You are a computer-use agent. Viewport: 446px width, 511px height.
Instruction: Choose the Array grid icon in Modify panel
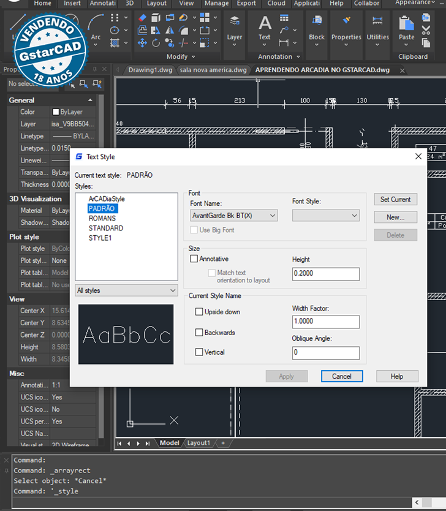pyautogui.click(x=205, y=17)
